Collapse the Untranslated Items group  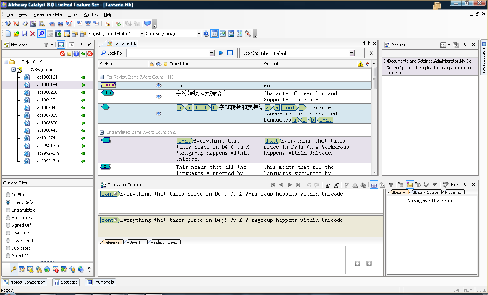point(102,132)
